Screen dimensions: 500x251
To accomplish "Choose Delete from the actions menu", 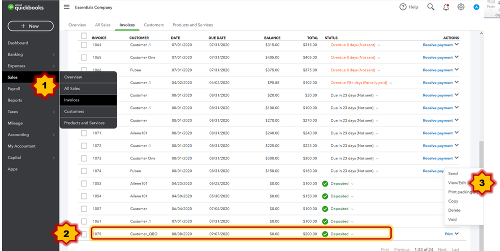I will pyautogui.click(x=454, y=210).
